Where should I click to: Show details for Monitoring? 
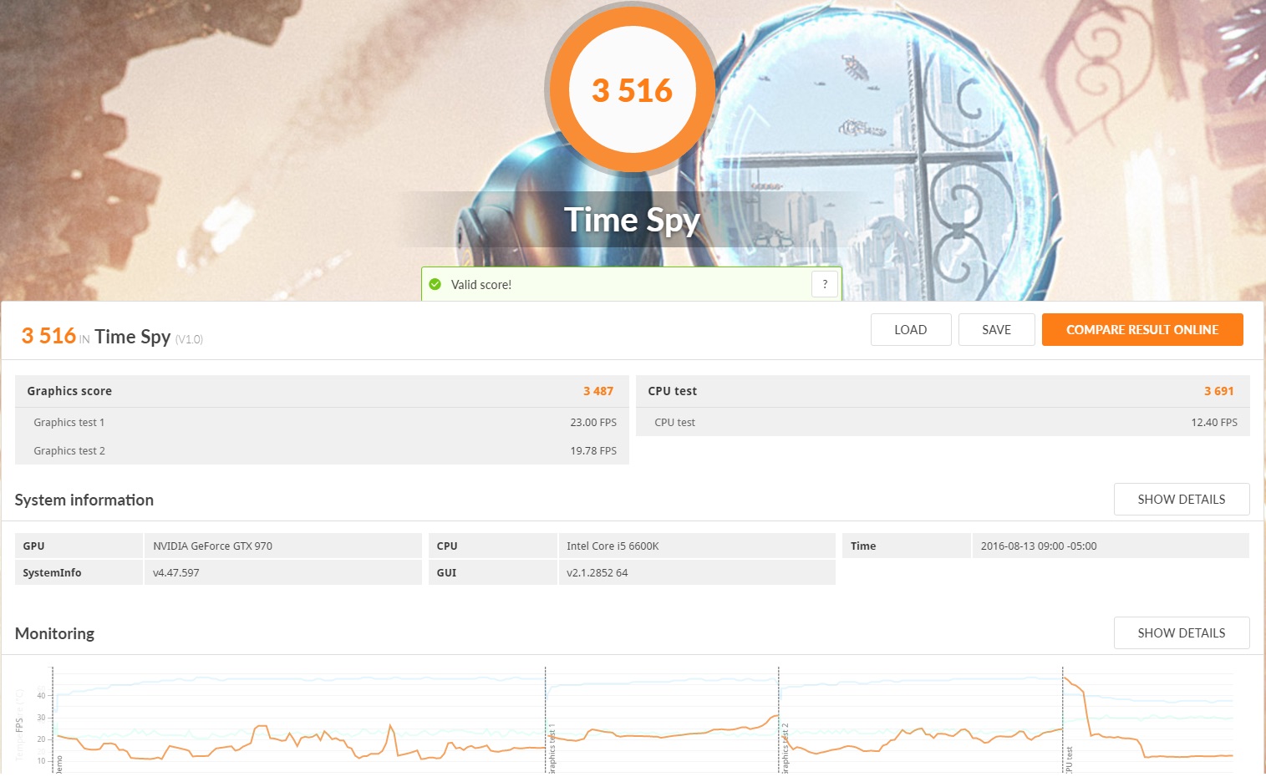[x=1181, y=632]
